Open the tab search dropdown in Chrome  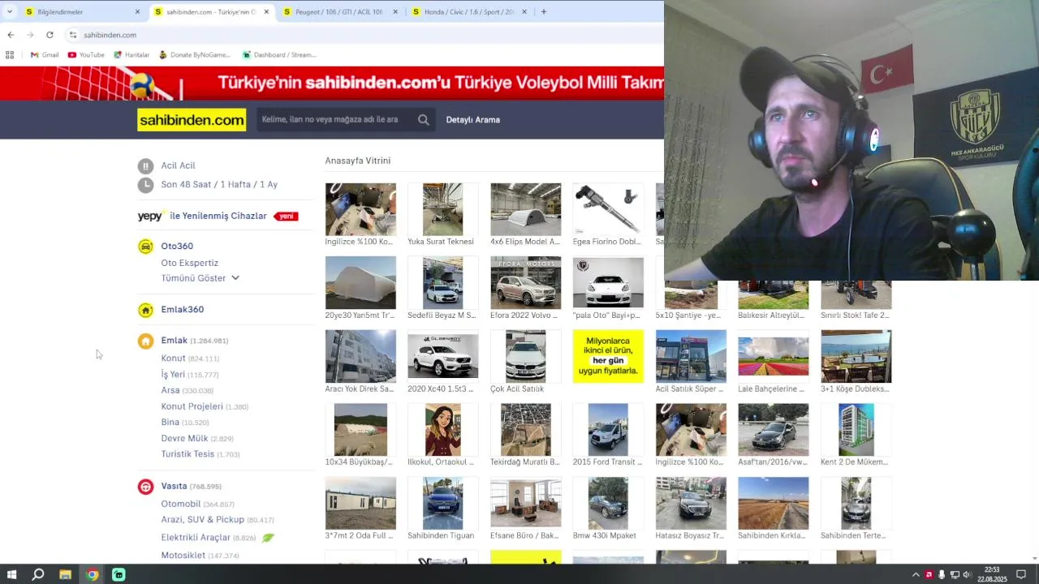(x=10, y=12)
